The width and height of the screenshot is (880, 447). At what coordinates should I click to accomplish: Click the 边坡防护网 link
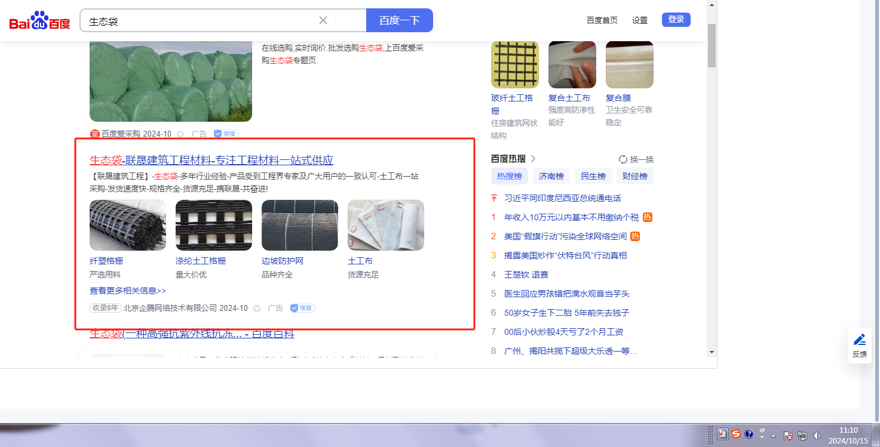(x=283, y=261)
